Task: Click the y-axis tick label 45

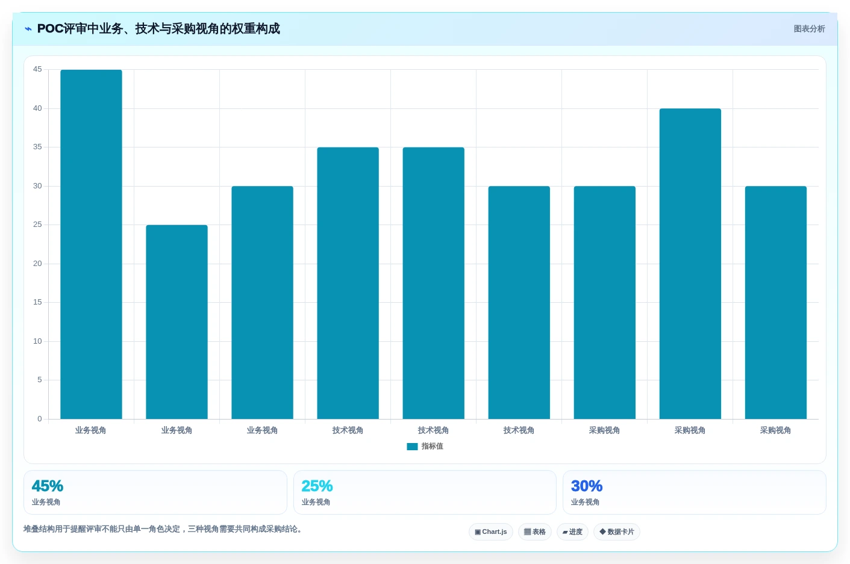Action: click(37, 70)
